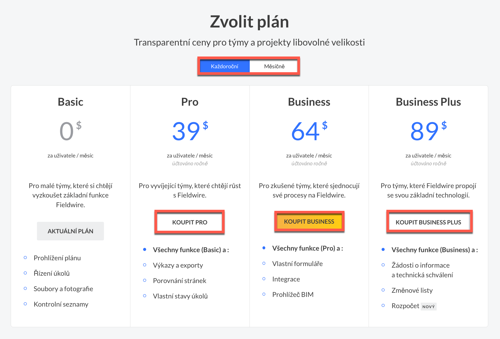Click the Prohlížení plánu feature item
Viewport: 500px width, 339px height.
click(x=57, y=258)
